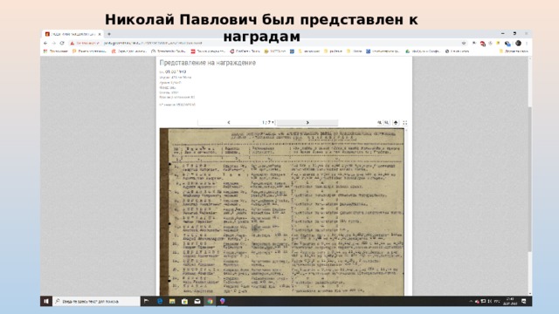Open Task View on taskbar
This screenshot has height=314, width=559.
tap(147, 301)
